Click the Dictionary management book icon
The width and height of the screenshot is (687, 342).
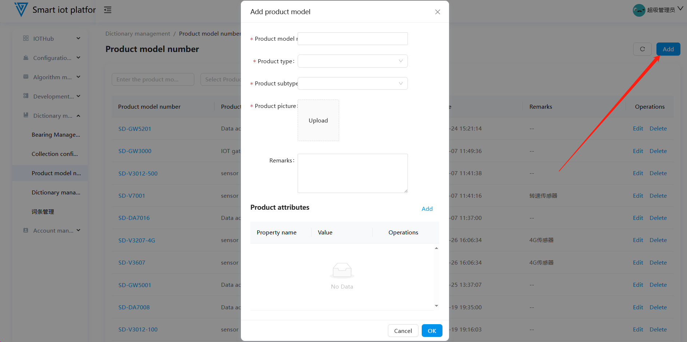(x=26, y=115)
